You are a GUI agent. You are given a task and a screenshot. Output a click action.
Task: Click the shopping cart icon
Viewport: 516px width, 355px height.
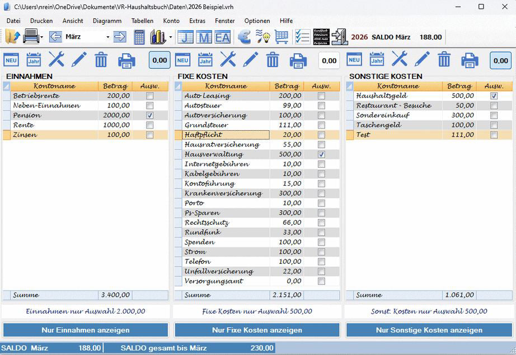pyautogui.click(x=282, y=37)
